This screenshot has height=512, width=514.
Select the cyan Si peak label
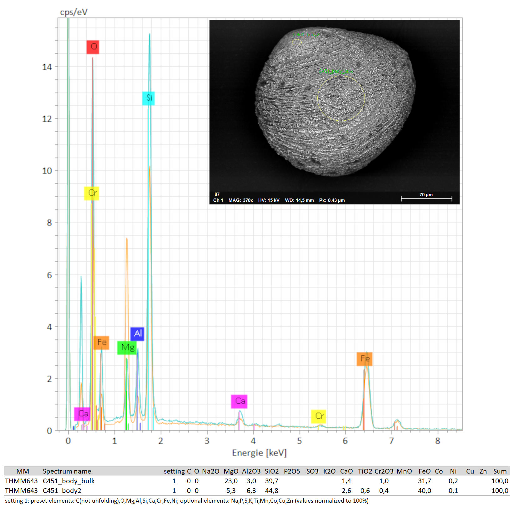pyautogui.click(x=149, y=98)
